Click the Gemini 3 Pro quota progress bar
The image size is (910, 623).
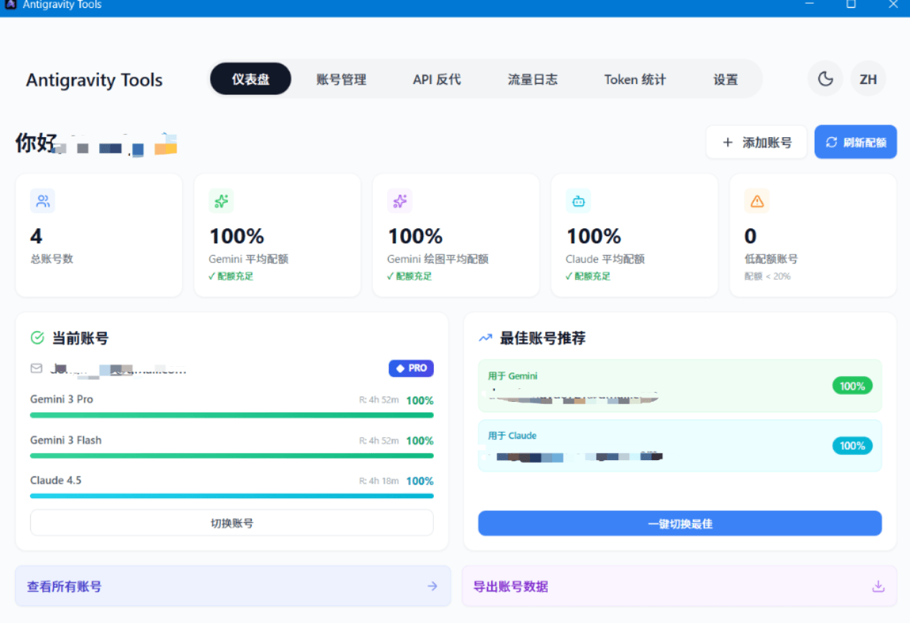pos(232,415)
